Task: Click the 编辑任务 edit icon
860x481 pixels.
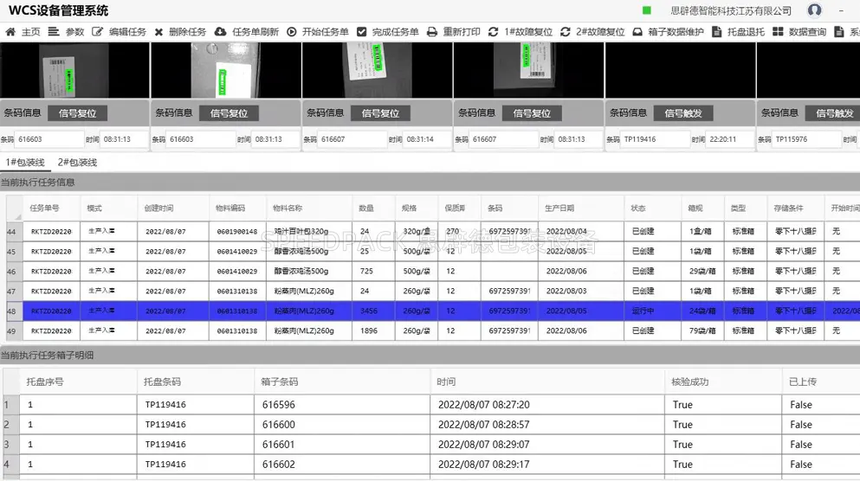Action: pos(97,32)
